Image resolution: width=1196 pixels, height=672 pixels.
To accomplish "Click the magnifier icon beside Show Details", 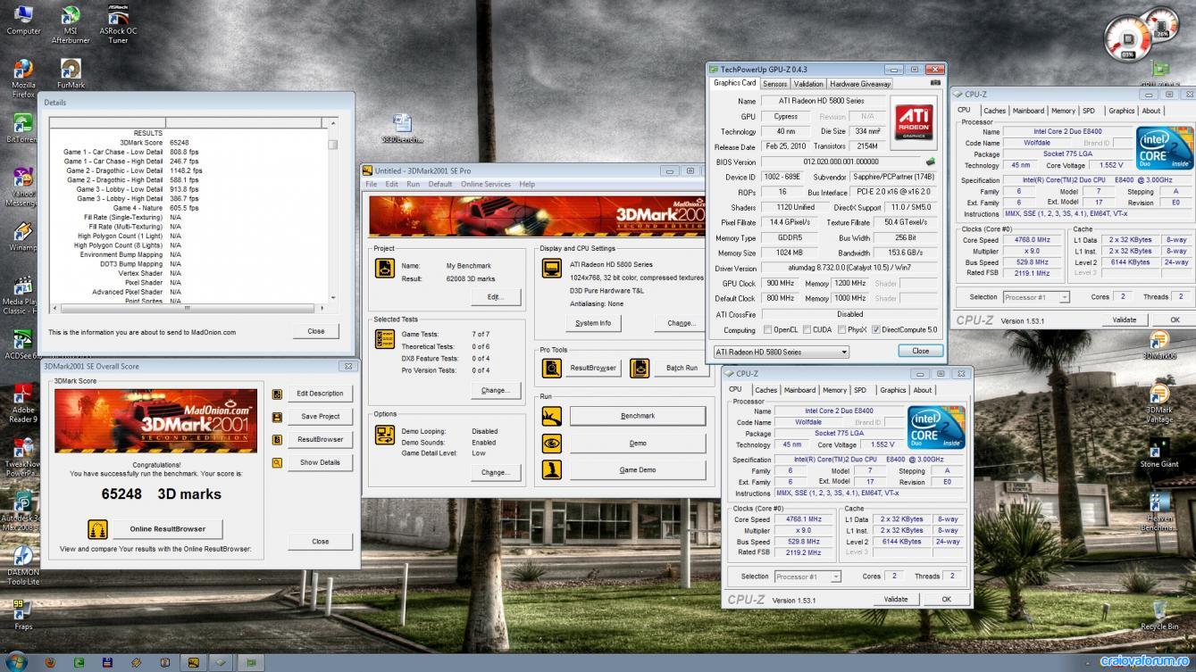I will pyautogui.click(x=278, y=463).
